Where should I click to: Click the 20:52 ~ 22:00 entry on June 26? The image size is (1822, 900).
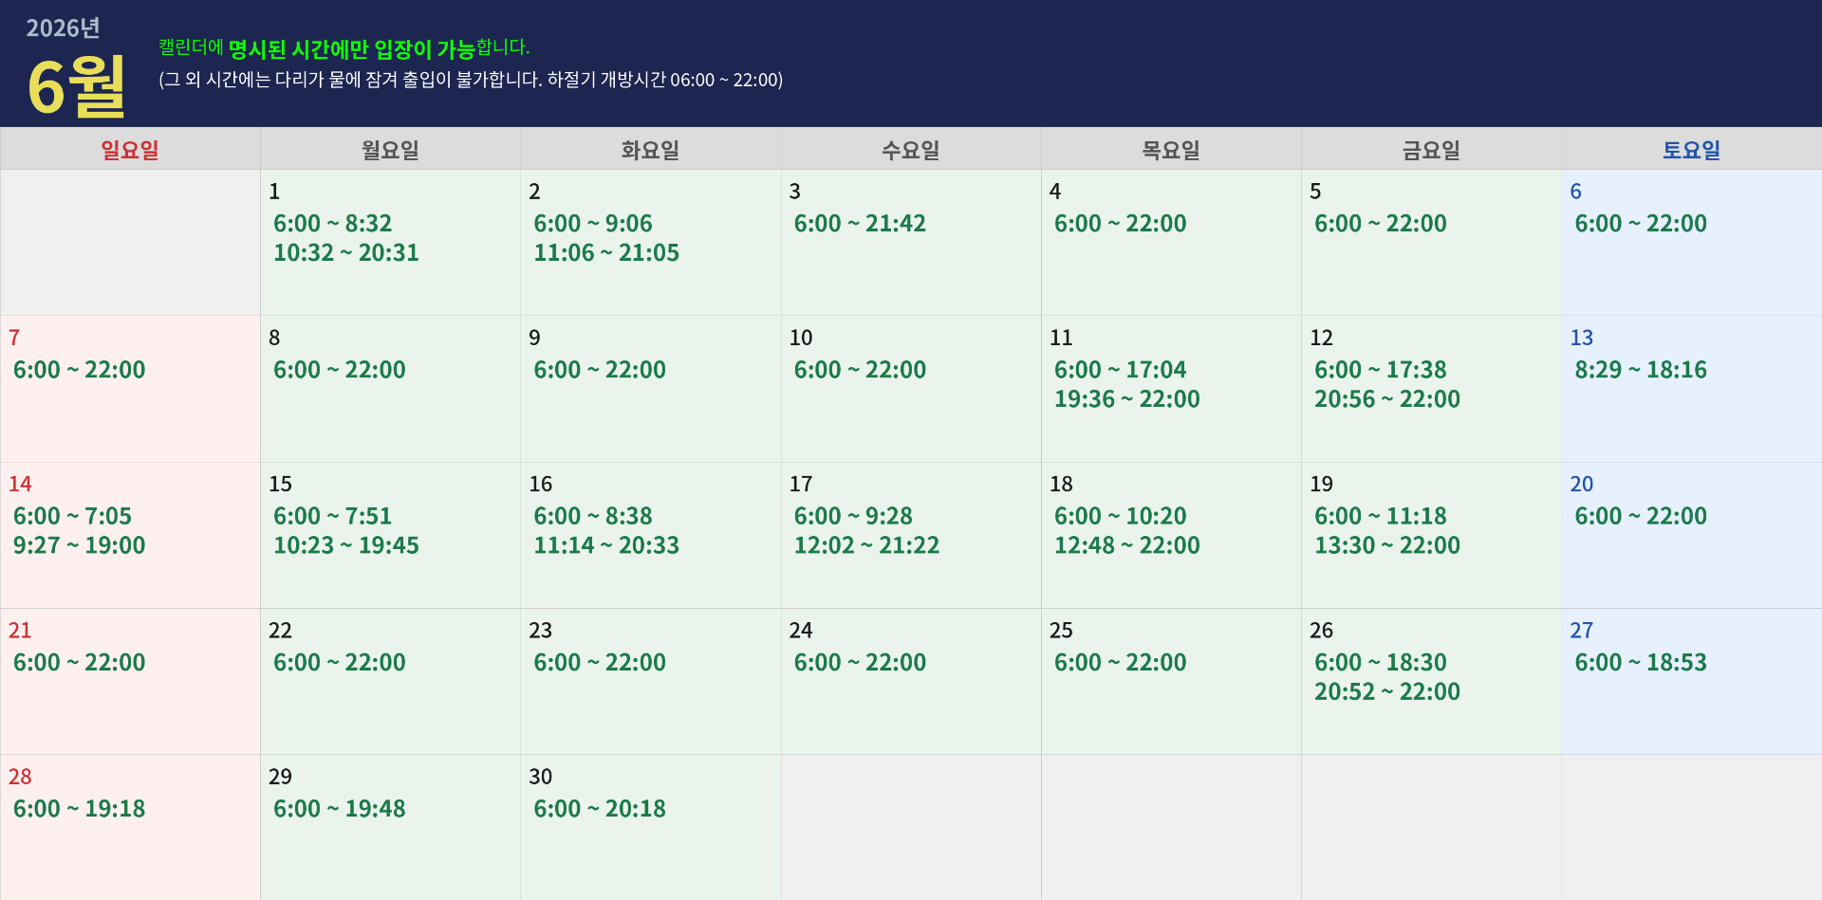tap(1386, 691)
